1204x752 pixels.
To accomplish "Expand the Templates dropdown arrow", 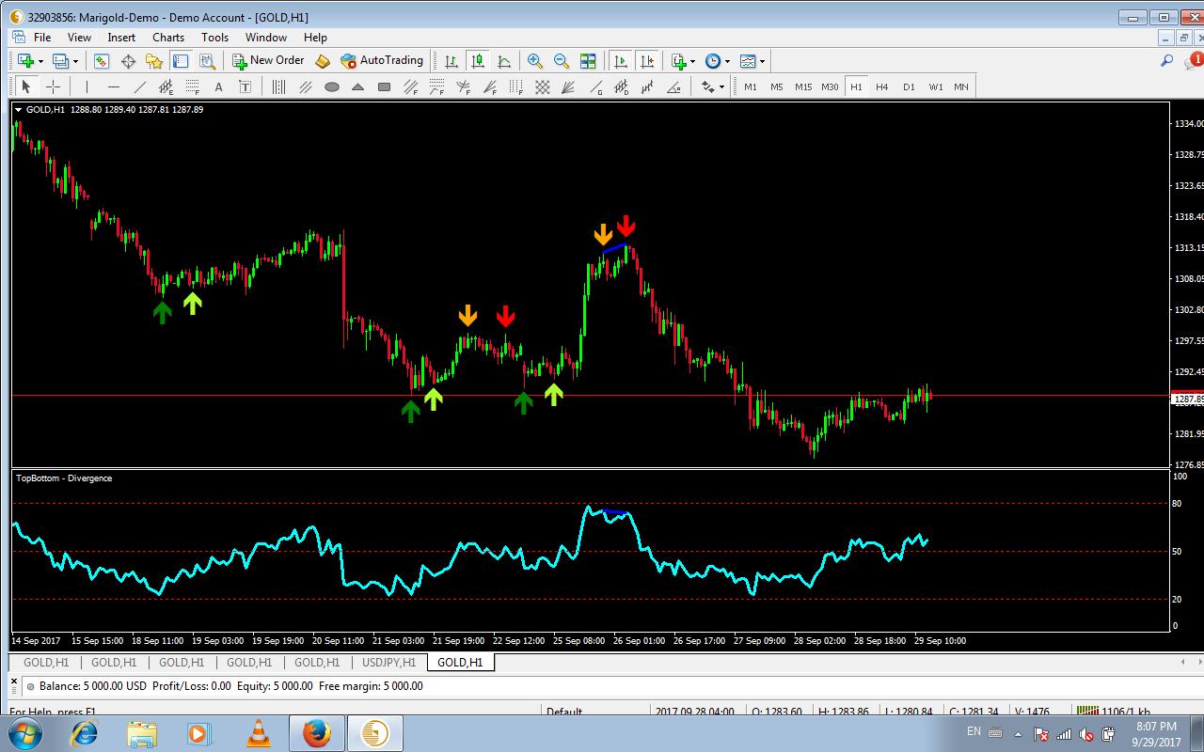I will [x=762, y=61].
